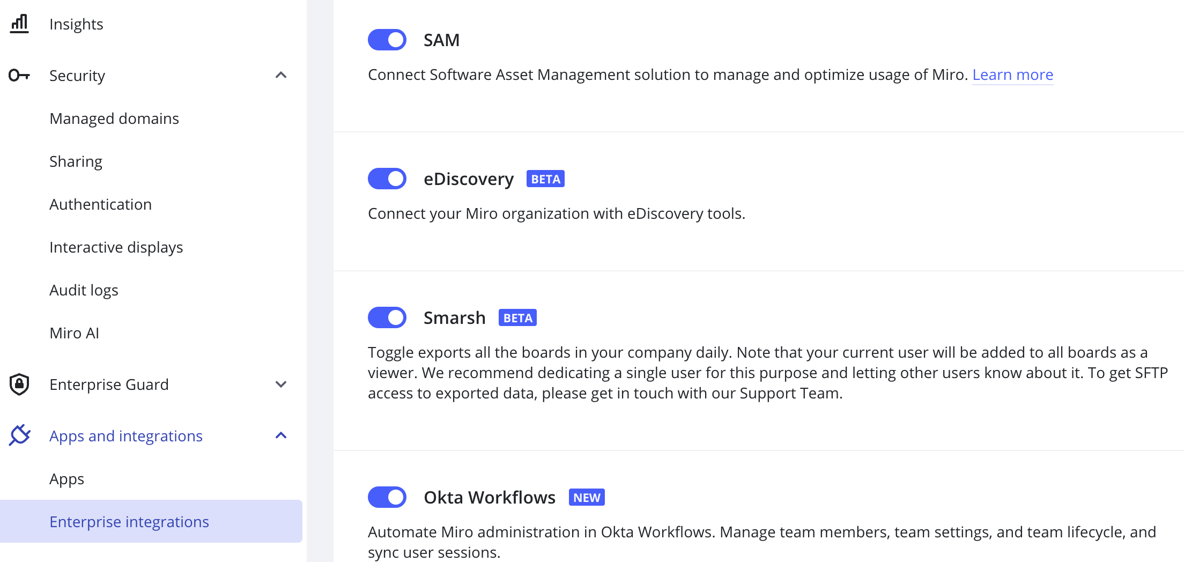Disable the Smarsh export toggle

pos(387,317)
